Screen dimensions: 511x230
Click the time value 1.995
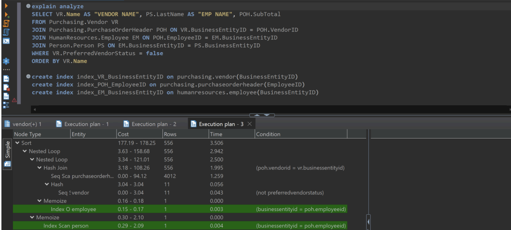(217, 168)
